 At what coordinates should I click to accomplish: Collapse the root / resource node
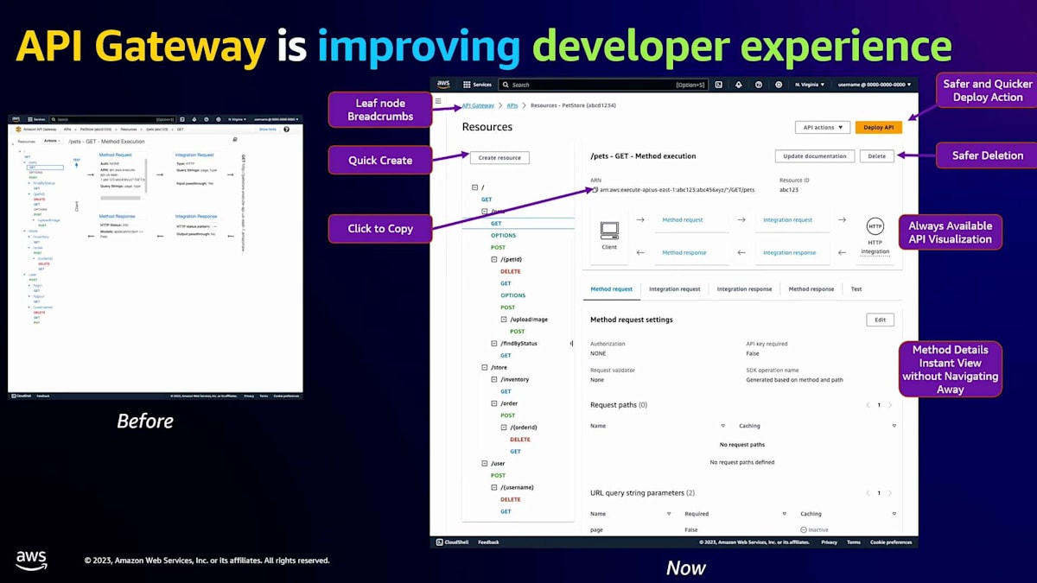click(x=474, y=187)
